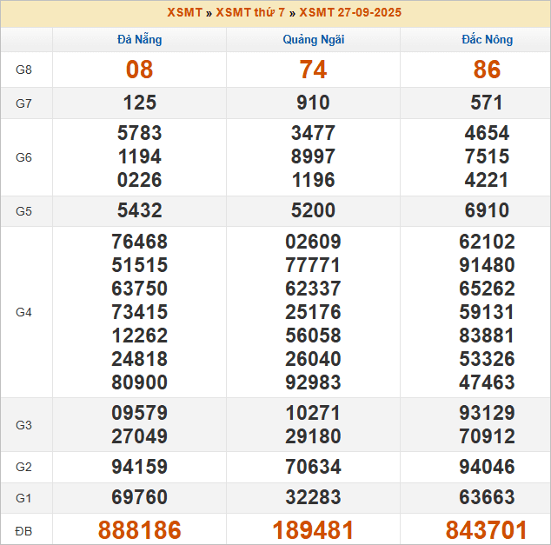Viewport: 551px width, 545px height.
Task: Click Quảng Ngãi G7 number 910
Action: point(313,103)
